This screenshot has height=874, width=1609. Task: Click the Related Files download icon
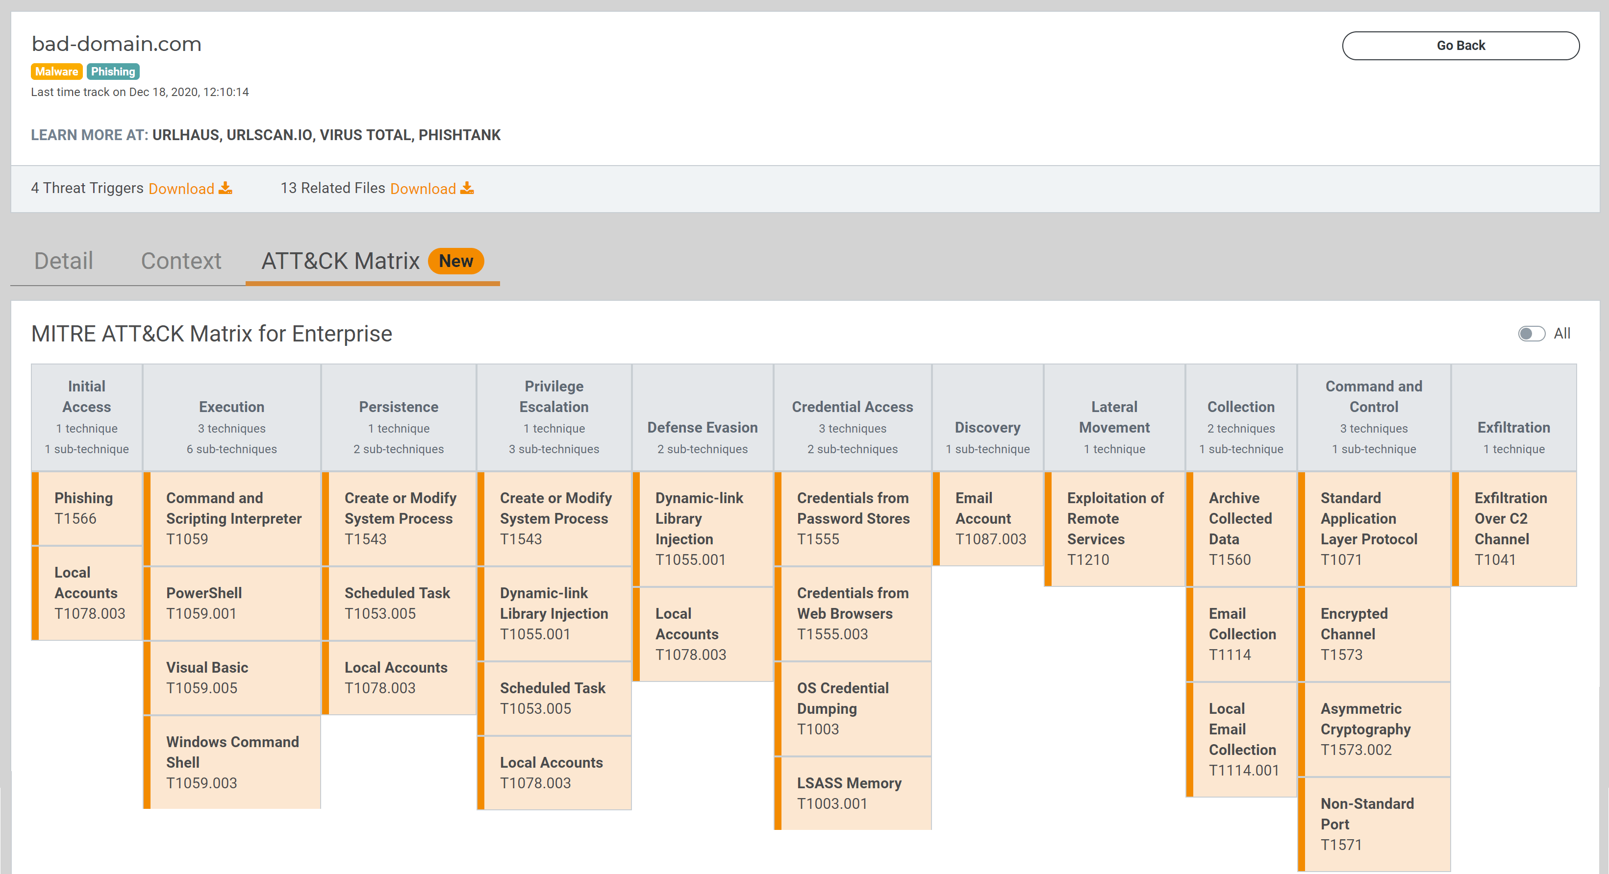(x=467, y=188)
